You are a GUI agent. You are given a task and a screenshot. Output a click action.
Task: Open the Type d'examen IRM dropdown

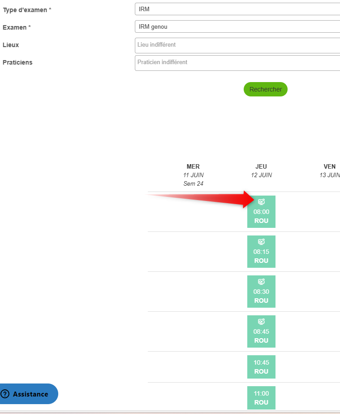pos(237,9)
